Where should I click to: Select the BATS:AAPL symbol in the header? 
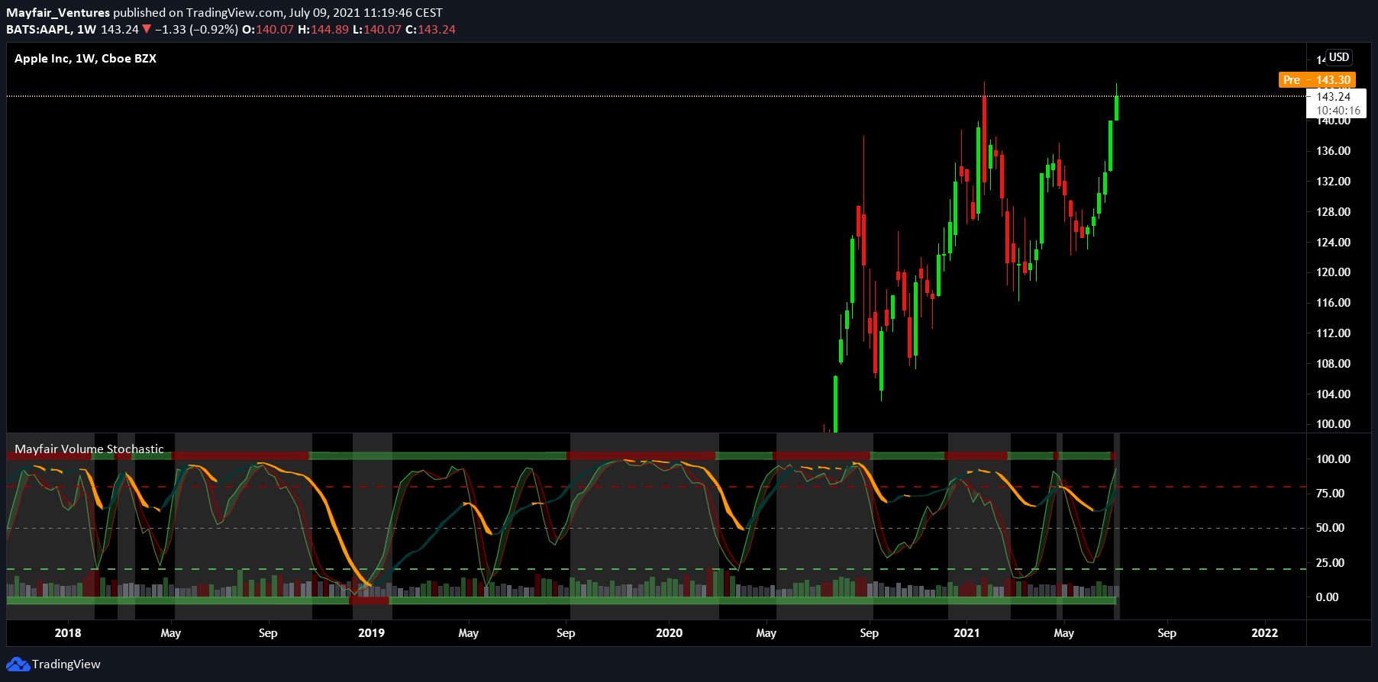point(40,30)
